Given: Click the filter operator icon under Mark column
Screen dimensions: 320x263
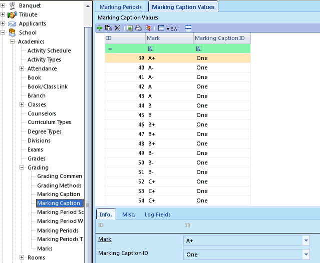Looking at the screenshot, I should 151,48.
